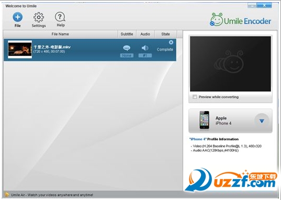Open Settings via the gear icon

tap(39, 17)
